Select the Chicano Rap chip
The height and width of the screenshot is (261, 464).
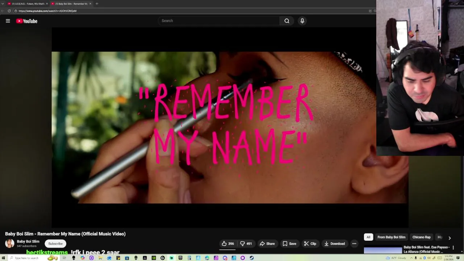(x=421, y=237)
